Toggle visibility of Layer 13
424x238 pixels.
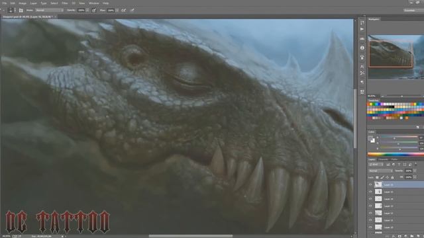[370, 206]
